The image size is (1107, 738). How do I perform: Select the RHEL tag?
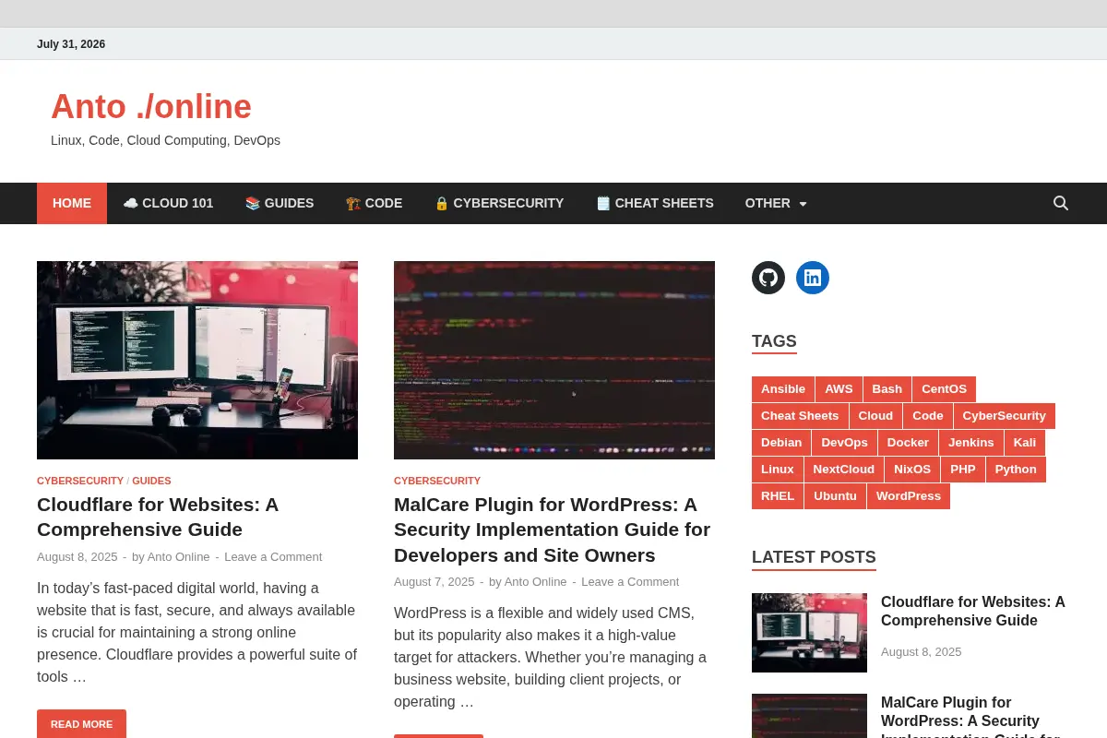point(778,496)
